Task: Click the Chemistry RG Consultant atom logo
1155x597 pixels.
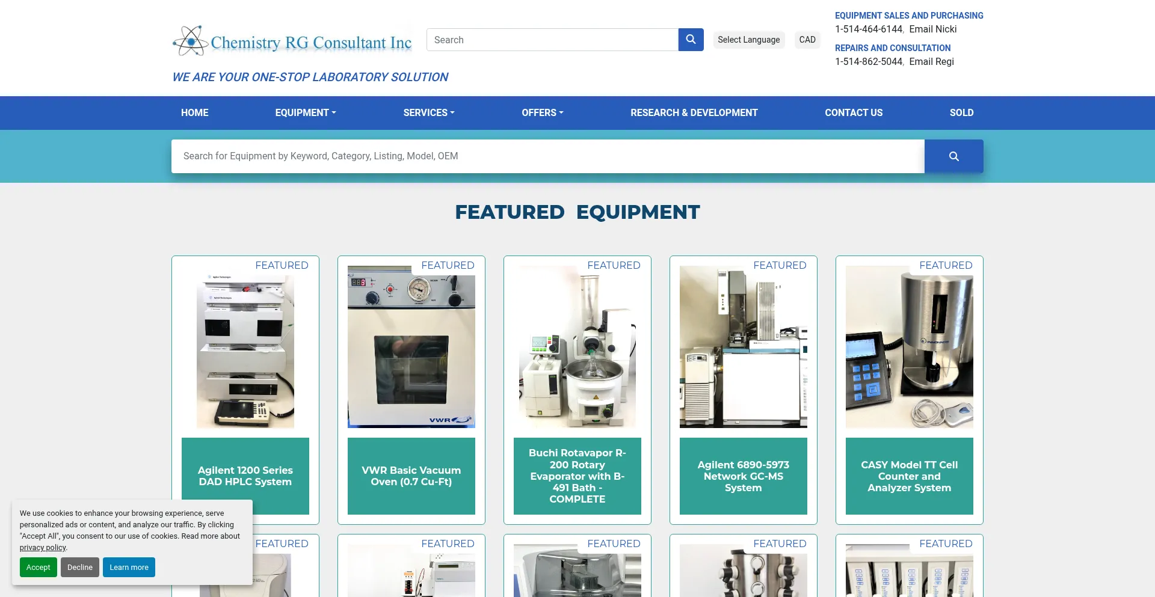Action: (x=191, y=41)
